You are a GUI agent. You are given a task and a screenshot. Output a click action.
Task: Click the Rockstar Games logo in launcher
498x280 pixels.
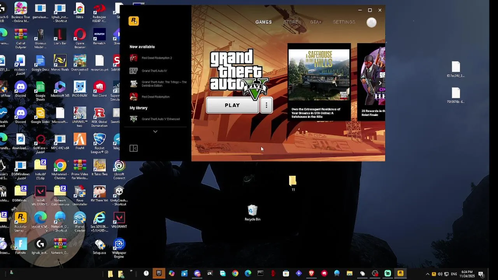tap(133, 21)
